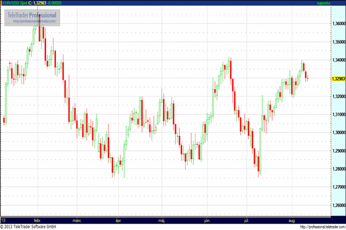Click the yellow 1,32983 current price tag
The width and height of the screenshot is (346, 230).
(339, 79)
